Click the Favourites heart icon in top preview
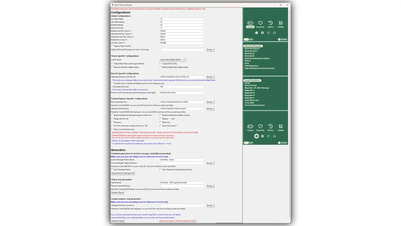Viewport: 401px width, 226px height. click(x=260, y=23)
